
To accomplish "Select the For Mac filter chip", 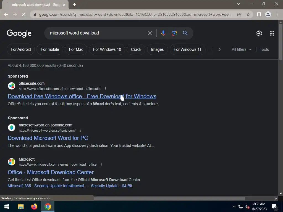I will (x=76, y=49).
